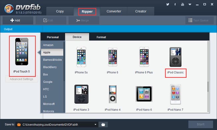This screenshot has width=217, height=130.
Task: Click the DVDFab monkey logo
Action: [9, 9]
